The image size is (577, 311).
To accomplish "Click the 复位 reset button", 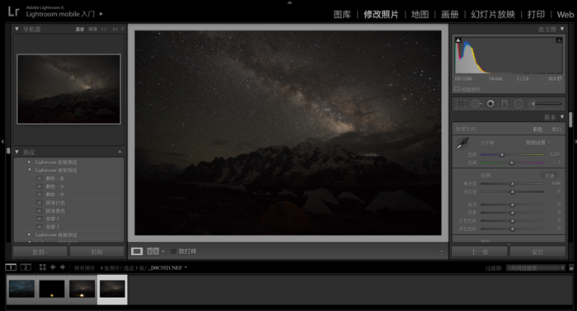I will pyautogui.click(x=537, y=252).
